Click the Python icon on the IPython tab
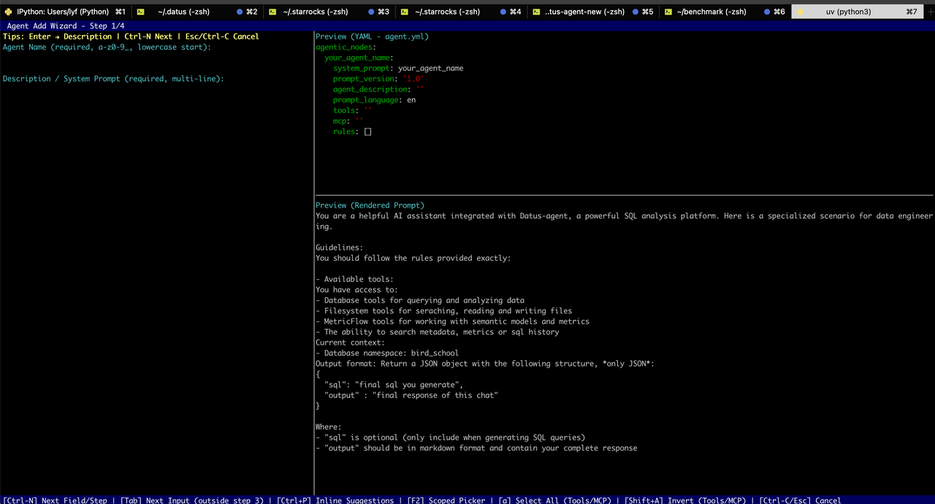This screenshot has height=504, width=935. [7, 12]
